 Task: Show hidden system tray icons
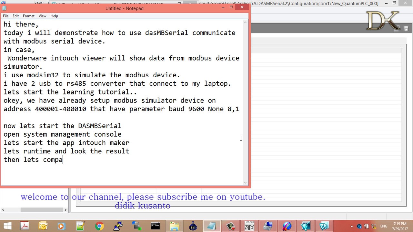pos(352,226)
